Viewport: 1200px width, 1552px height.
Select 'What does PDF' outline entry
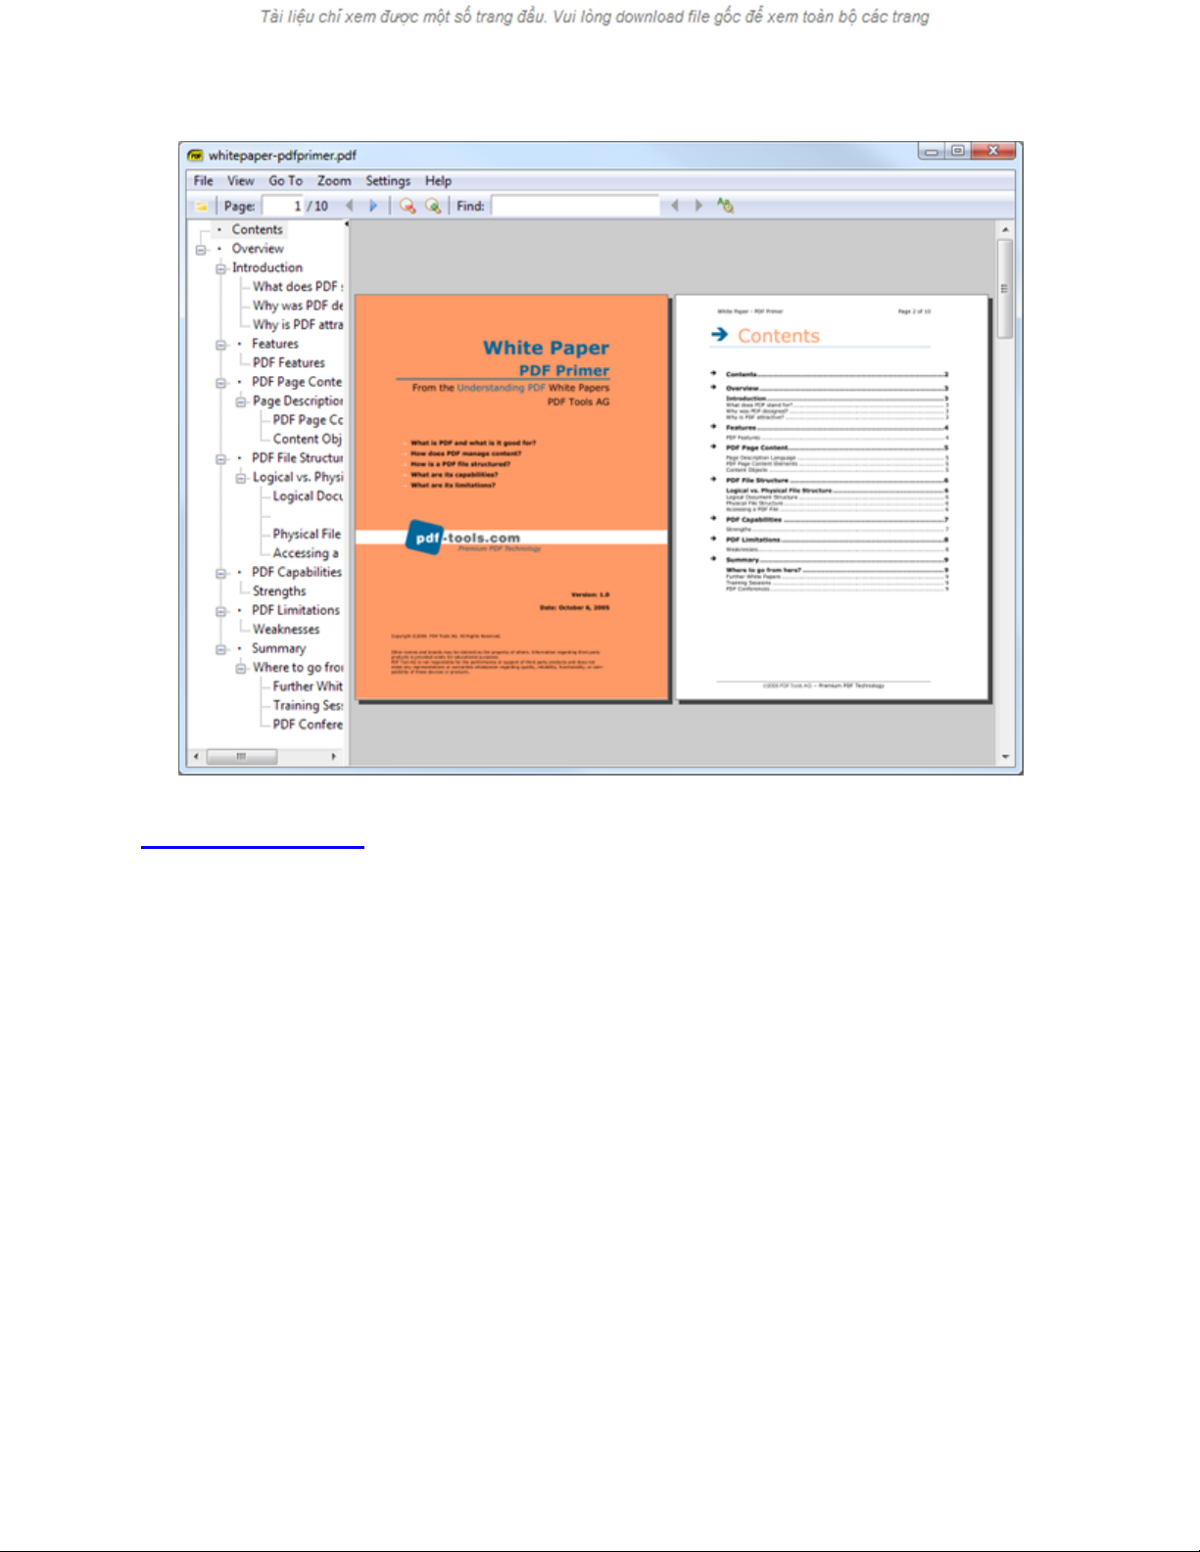tap(298, 287)
